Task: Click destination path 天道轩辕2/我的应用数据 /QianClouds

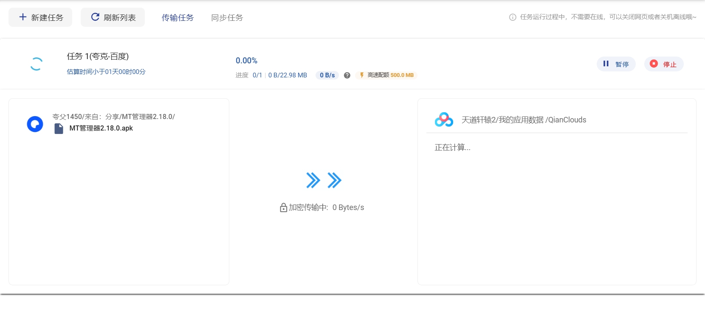Action: tap(524, 120)
